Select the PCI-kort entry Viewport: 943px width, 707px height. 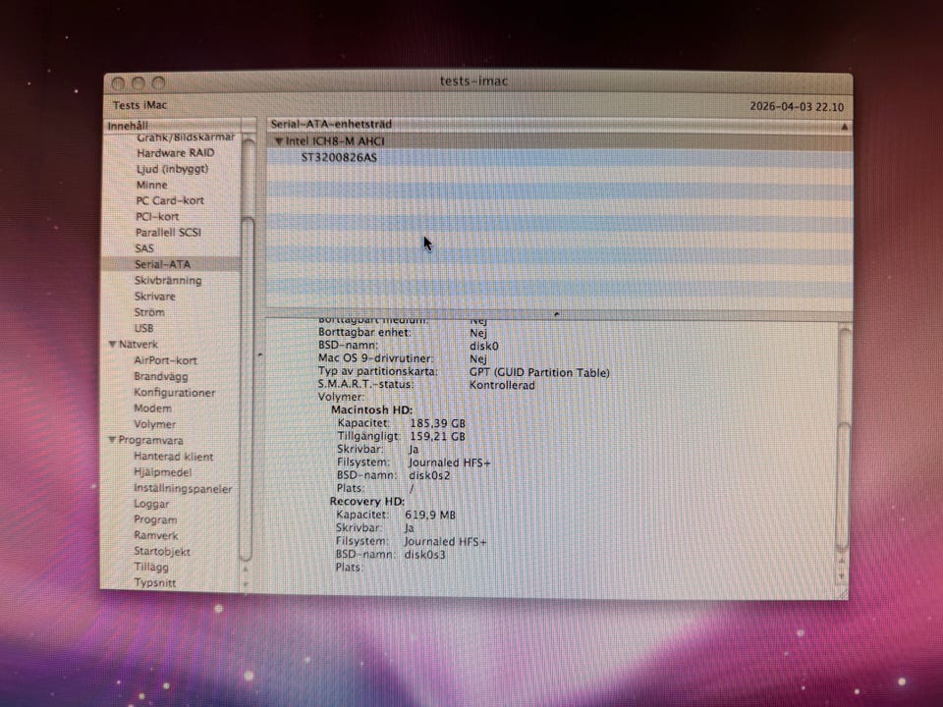tap(157, 217)
